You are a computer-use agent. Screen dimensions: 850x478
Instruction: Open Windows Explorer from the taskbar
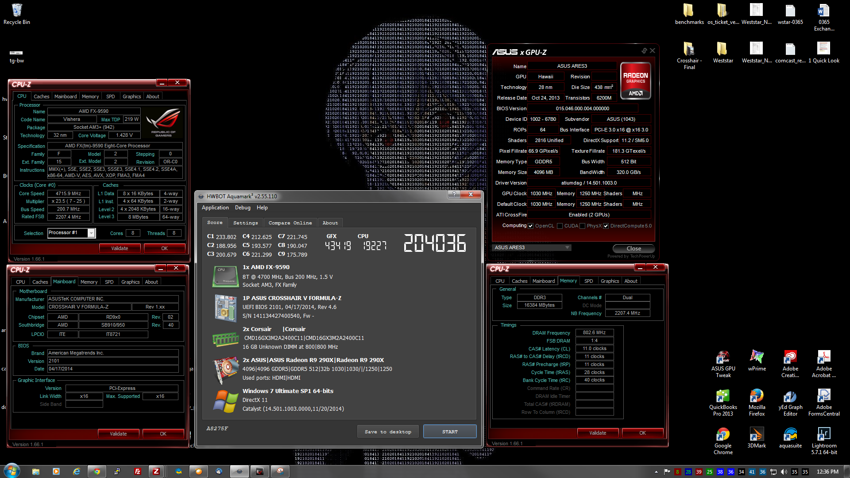pos(36,471)
